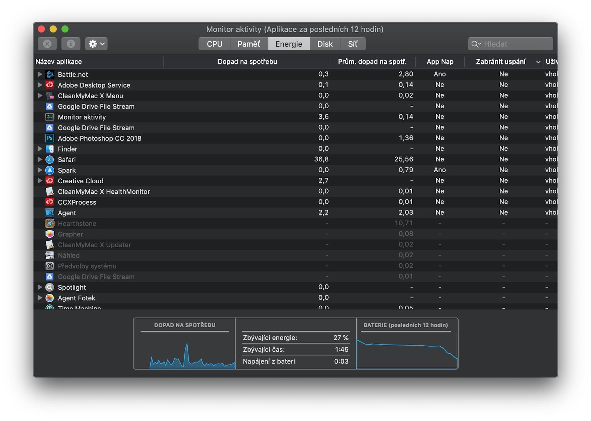Click Monitor aktivity's 3,6 impact value
Image resolution: width=591 pixels, height=421 pixels.
(324, 117)
